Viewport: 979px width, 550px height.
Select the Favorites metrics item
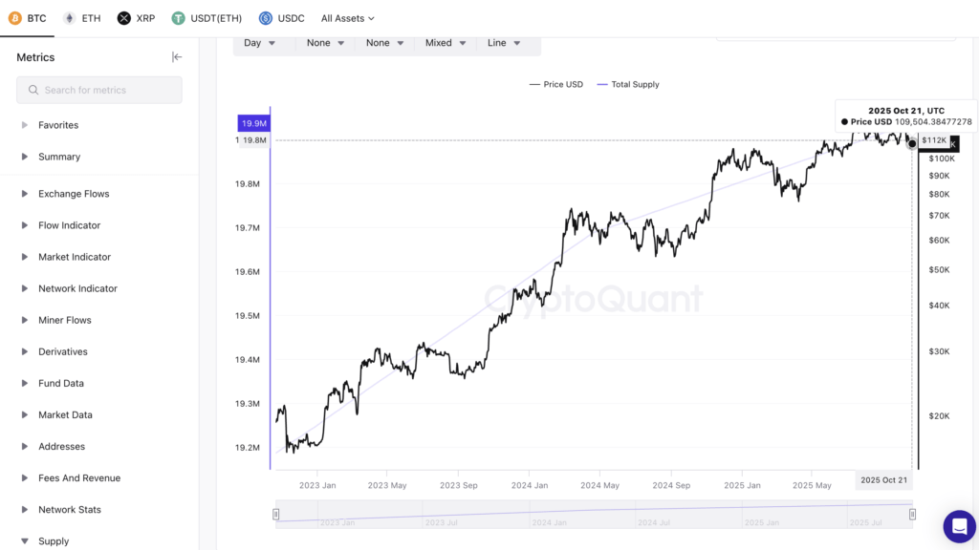point(58,125)
